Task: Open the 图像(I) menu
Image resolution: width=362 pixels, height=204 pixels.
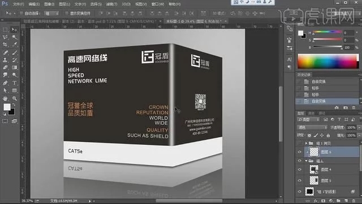Action: click(x=49, y=4)
